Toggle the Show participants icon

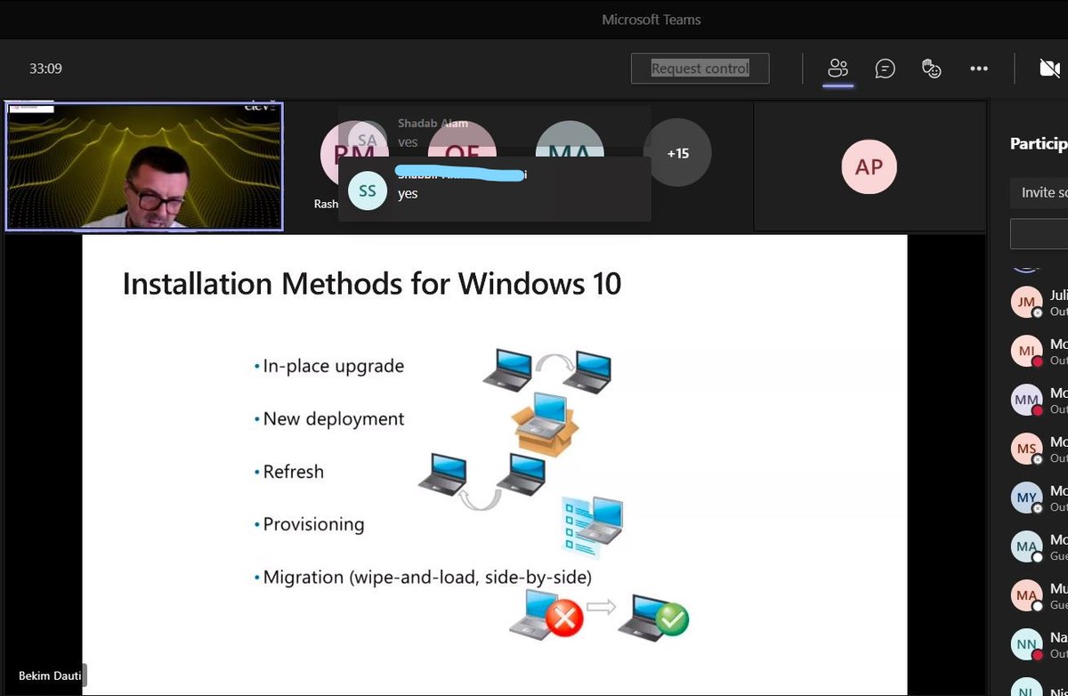(x=837, y=69)
